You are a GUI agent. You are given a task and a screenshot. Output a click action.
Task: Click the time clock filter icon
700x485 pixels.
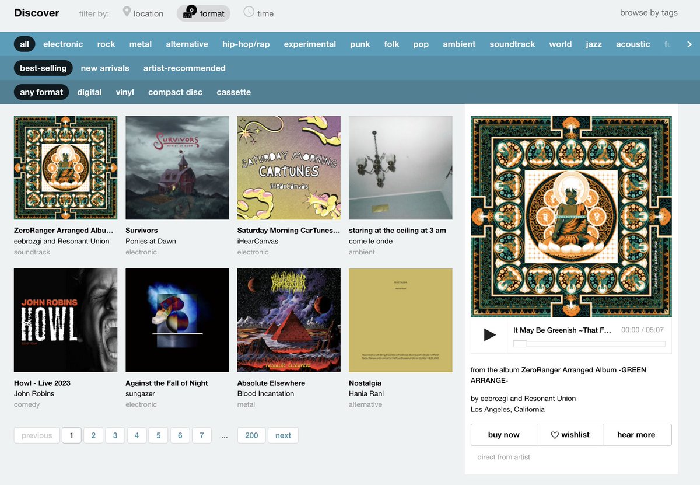click(249, 12)
